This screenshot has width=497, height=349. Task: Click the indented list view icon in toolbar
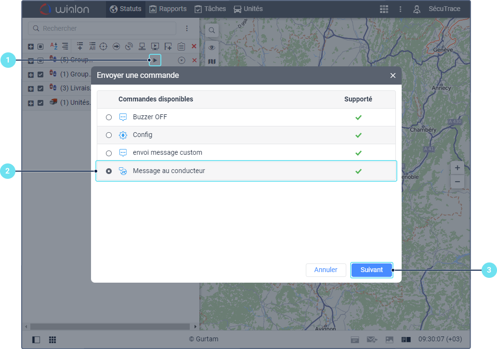pyautogui.click(x=65, y=46)
